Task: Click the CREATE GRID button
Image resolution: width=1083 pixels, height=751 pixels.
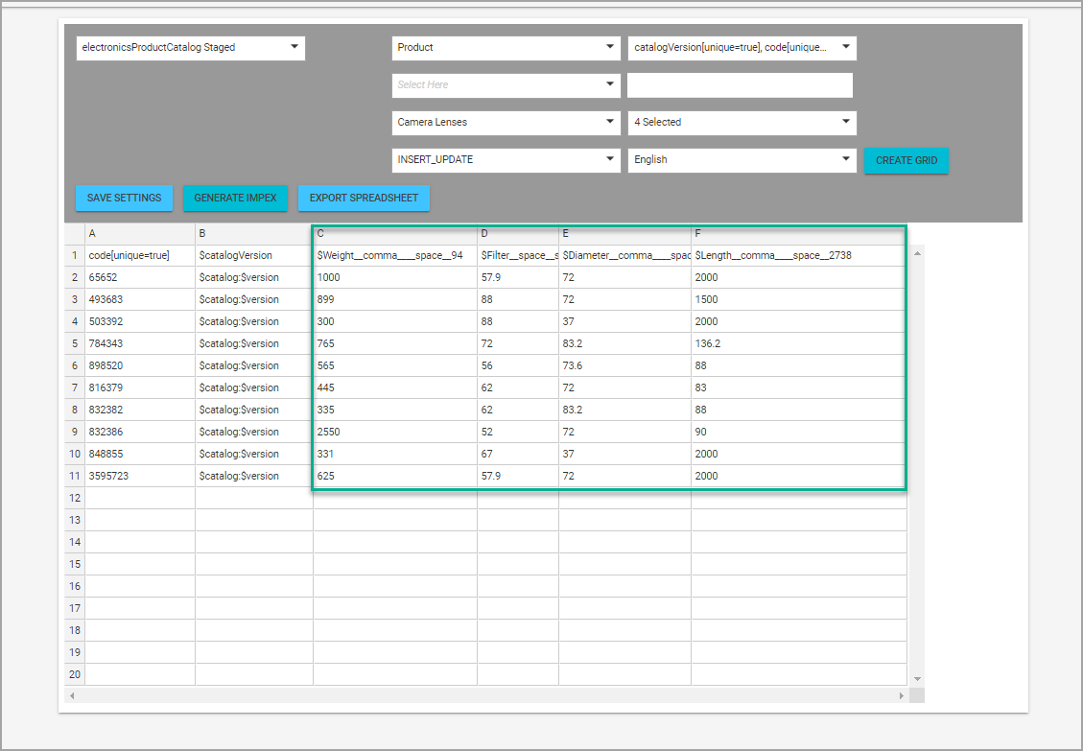Action: 906,160
